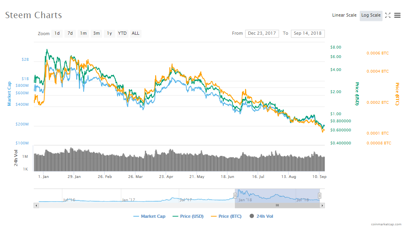The width and height of the screenshot is (407, 232).
Task: Click the navigator scroll left arrow
Action: (x=36, y=206)
